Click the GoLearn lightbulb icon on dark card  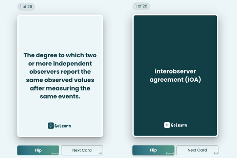tap(167, 125)
